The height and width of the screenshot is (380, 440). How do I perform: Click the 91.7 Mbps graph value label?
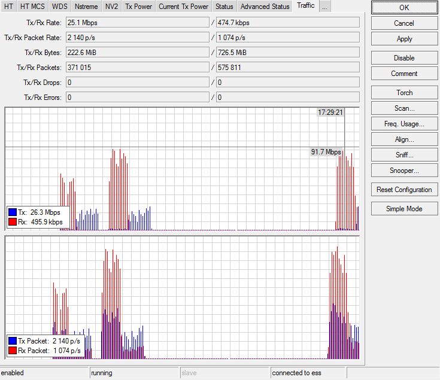pos(326,152)
